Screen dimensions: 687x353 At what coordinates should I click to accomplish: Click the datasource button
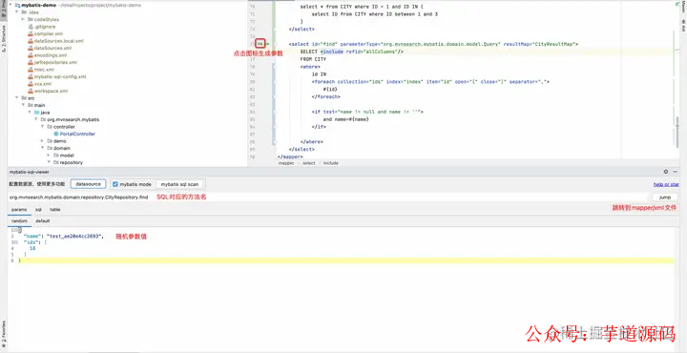88,184
